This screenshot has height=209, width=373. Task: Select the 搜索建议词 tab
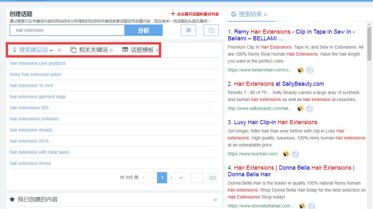30,50
